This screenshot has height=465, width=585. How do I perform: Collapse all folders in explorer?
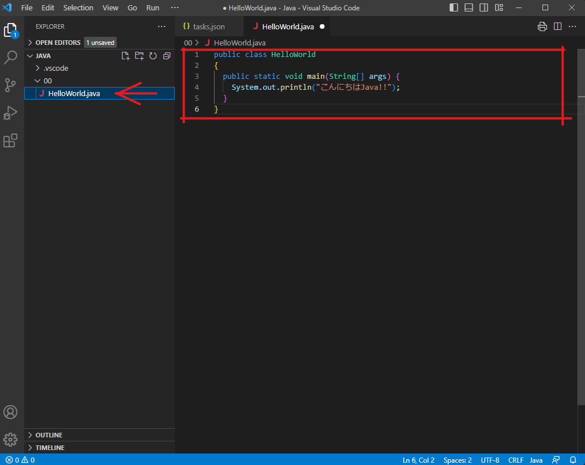167,56
